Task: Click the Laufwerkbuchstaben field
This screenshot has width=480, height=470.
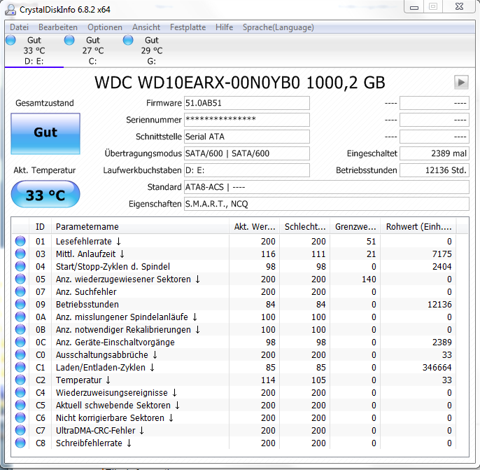Action: (x=247, y=170)
